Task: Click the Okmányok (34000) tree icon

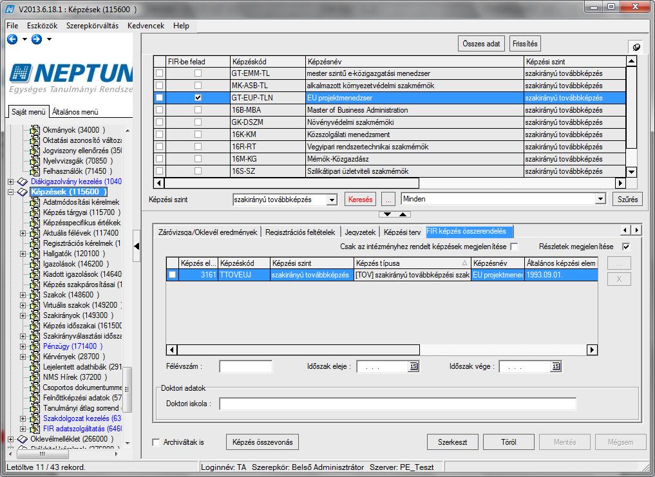Action: pos(35,130)
